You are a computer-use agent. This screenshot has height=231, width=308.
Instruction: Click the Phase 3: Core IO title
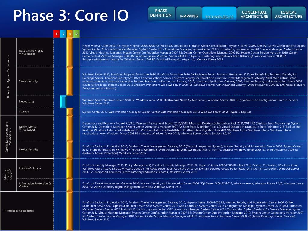coord(71,15)
